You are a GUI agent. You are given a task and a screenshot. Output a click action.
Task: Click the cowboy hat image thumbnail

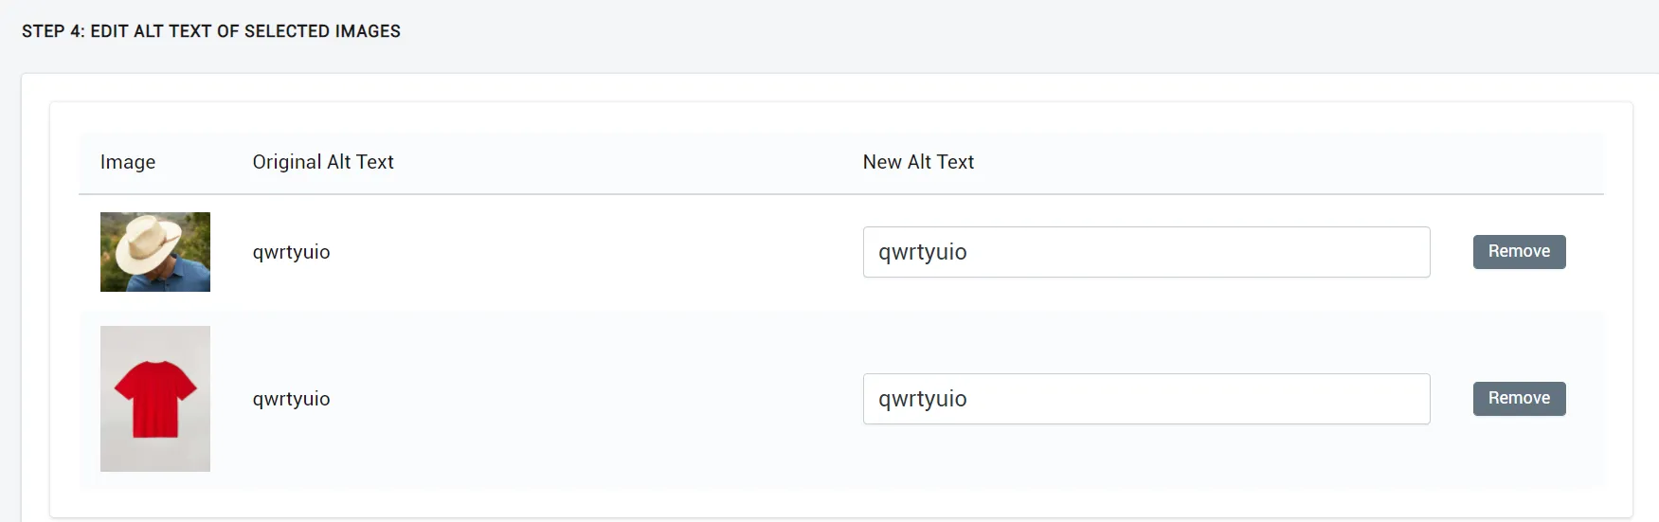pos(155,252)
